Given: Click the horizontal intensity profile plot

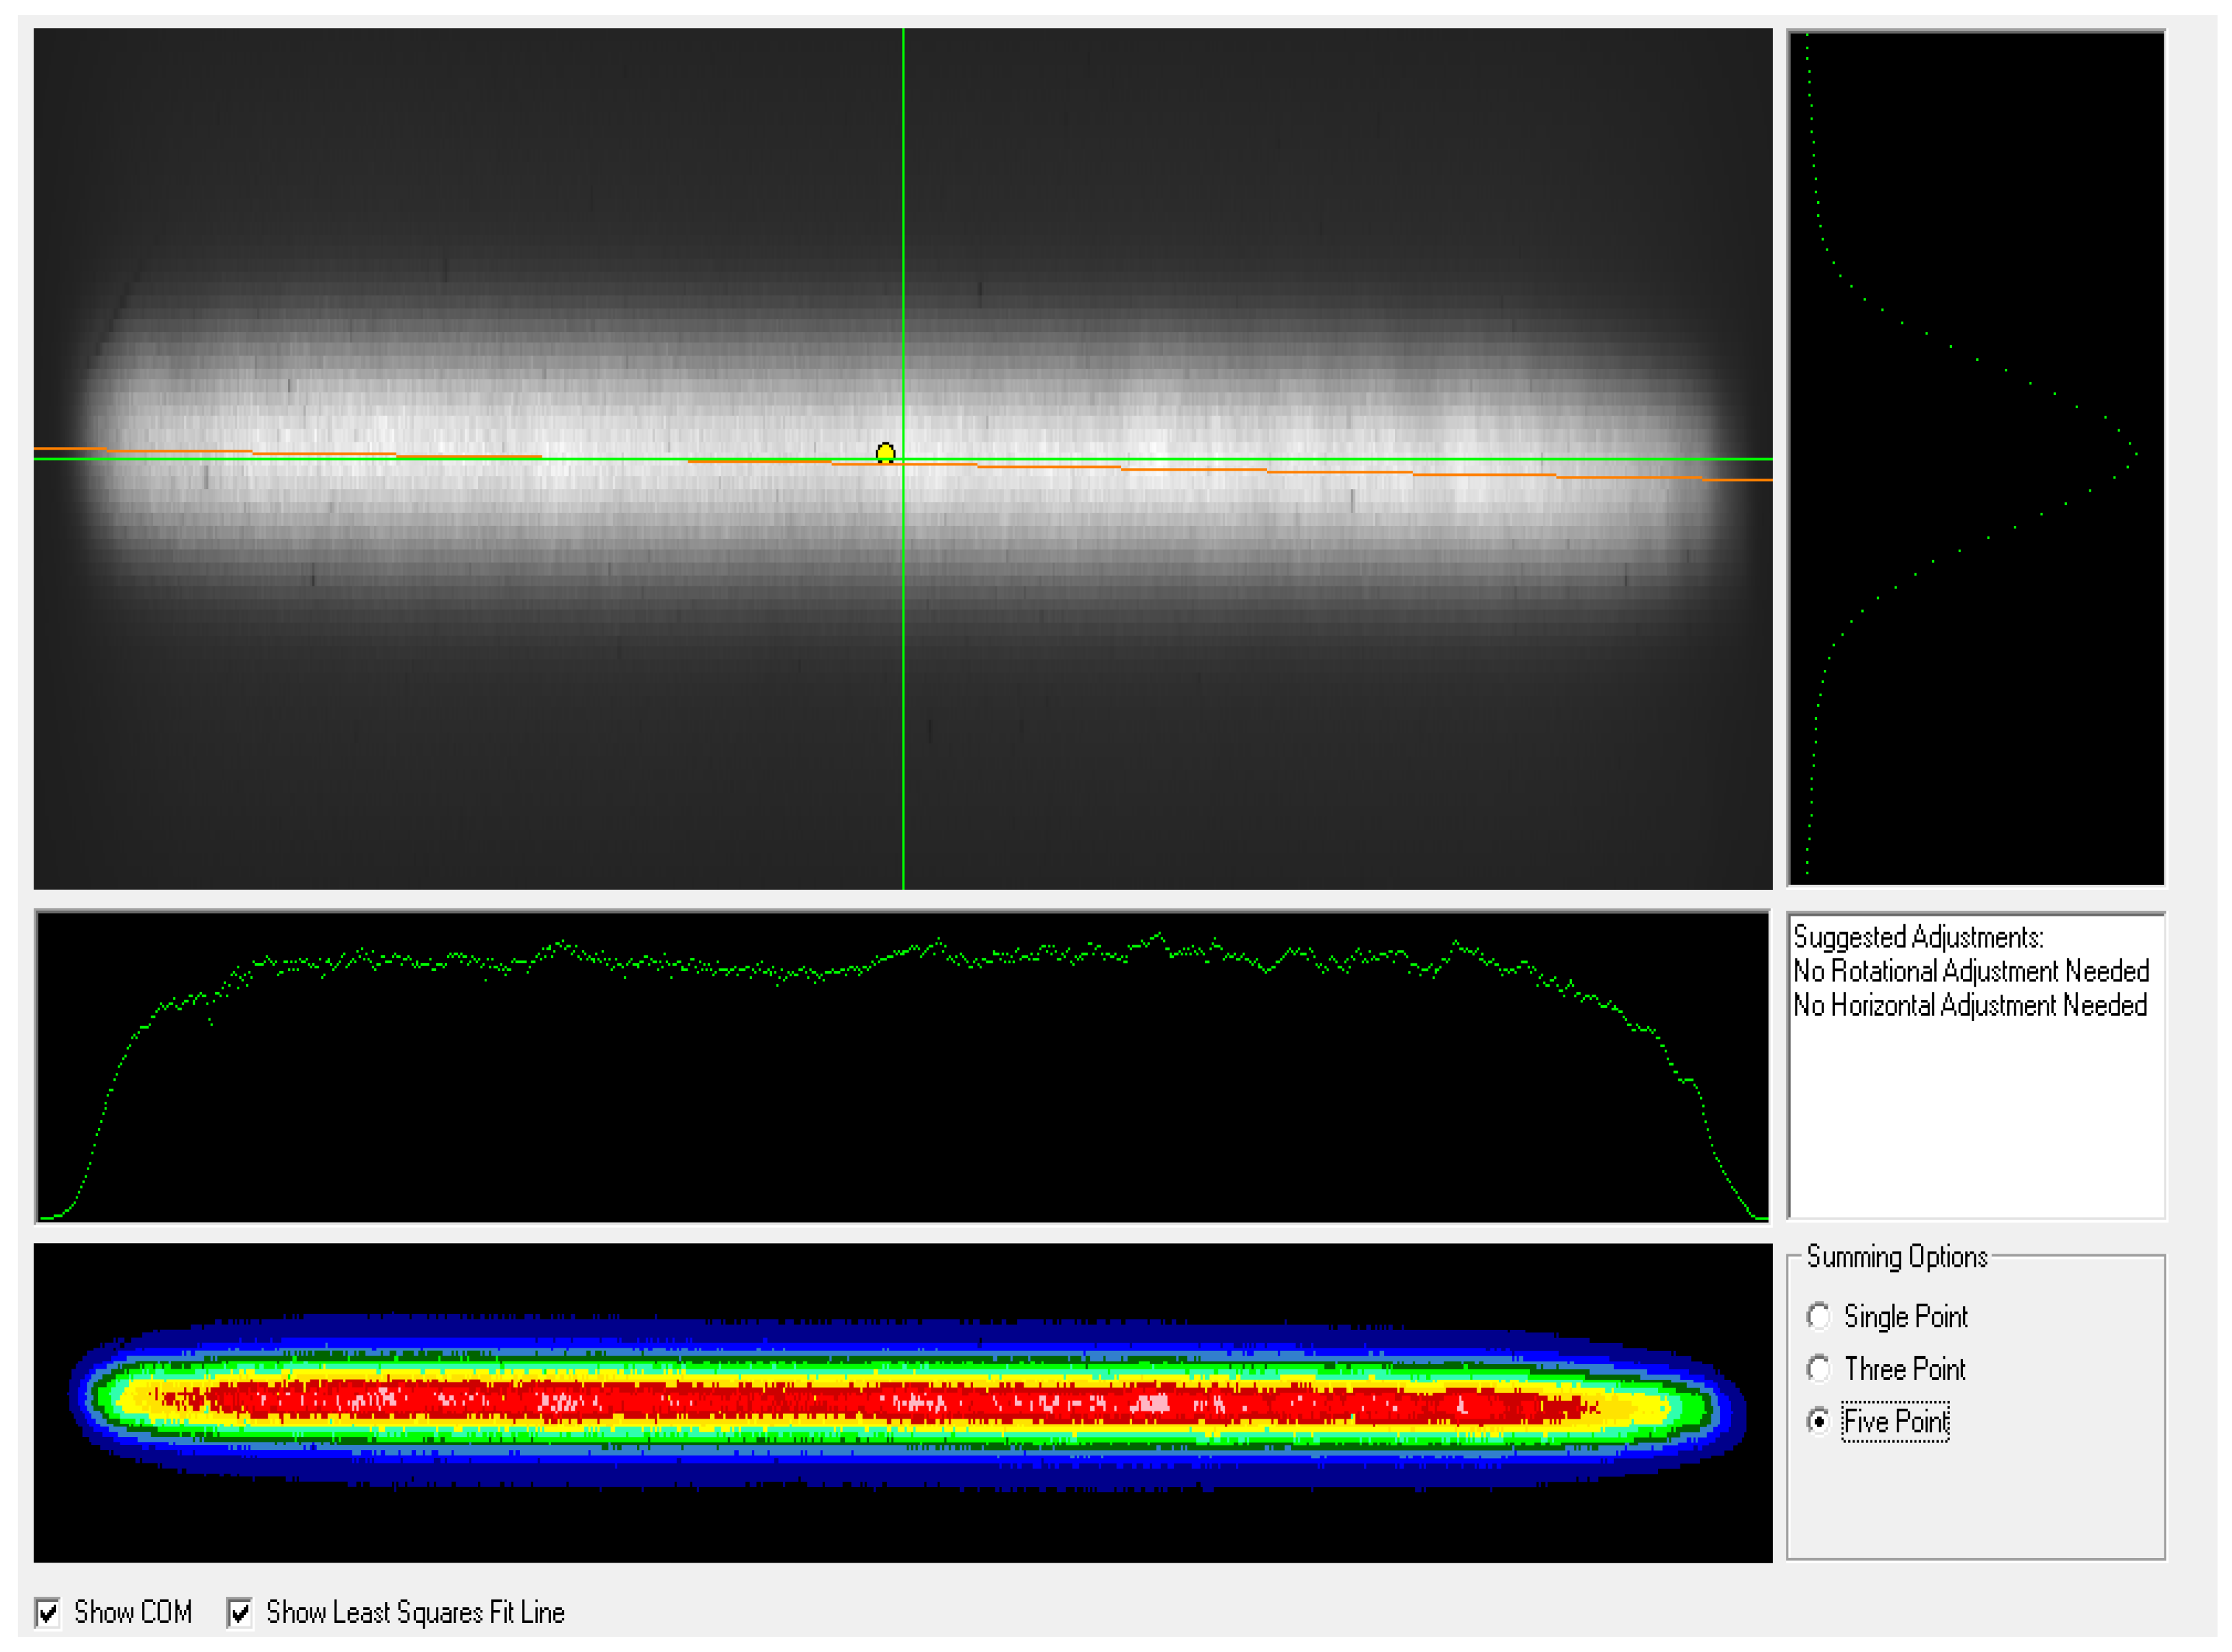Looking at the screenshot, I should (903, 1066).
